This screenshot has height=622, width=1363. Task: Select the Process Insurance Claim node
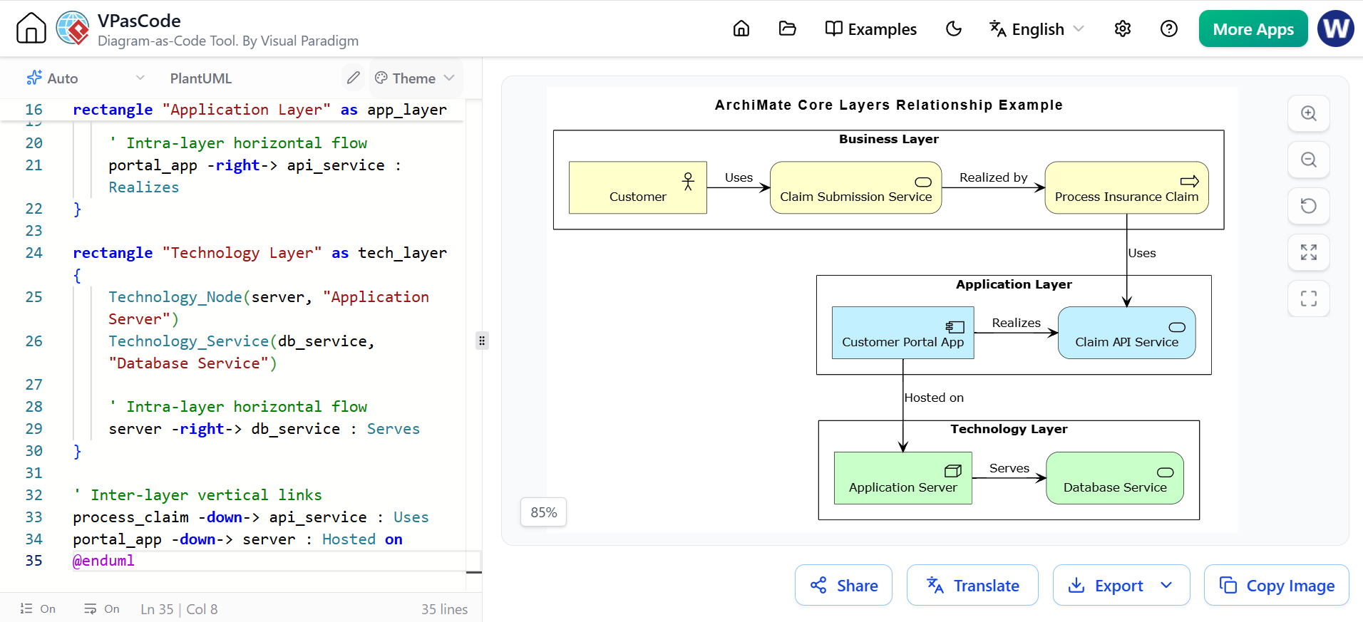[x=1126, y=187]
